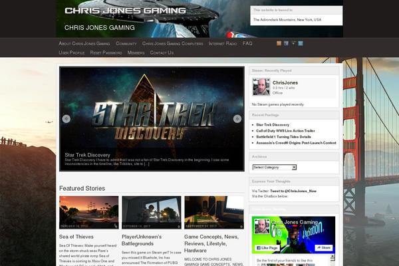The height and width of the screenshot is (266, 399).
Task: Click Facebook widget profile picture
Action: click(x=262, y=226)
